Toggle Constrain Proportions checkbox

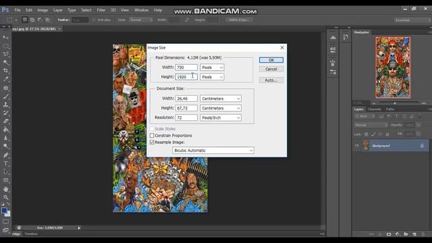152,136
